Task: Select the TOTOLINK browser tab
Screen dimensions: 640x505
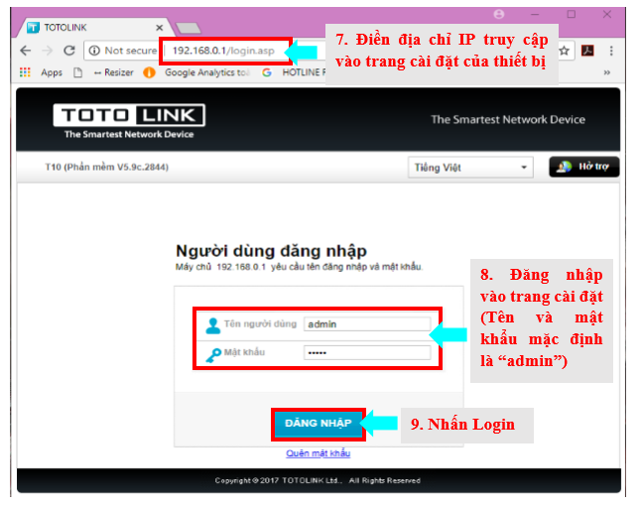Action: (x=94, y=28)
